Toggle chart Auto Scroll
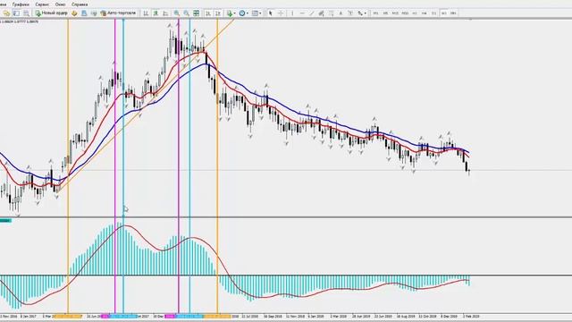 point(208,13)
